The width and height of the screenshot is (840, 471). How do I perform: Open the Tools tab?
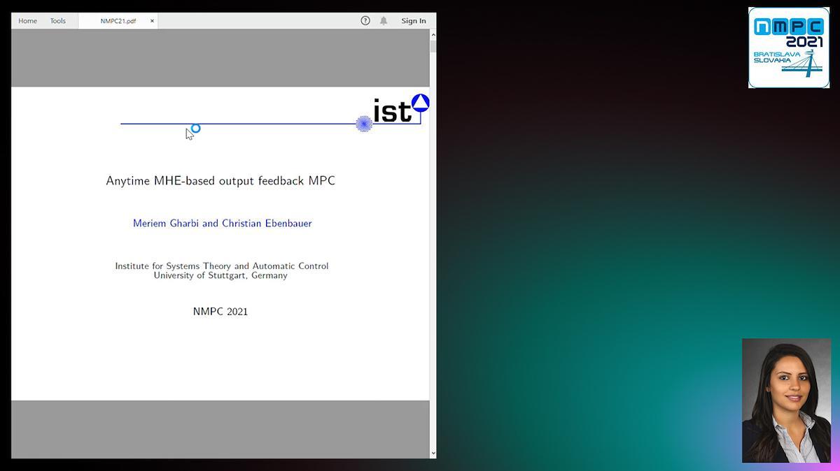tap(57, 21)
